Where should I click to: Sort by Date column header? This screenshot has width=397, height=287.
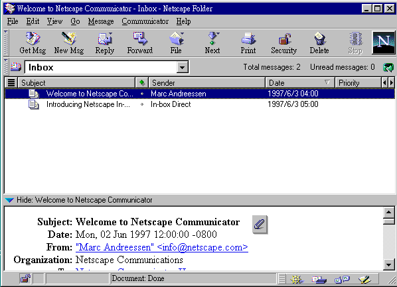pyautogui.click(x=300, y=82)
